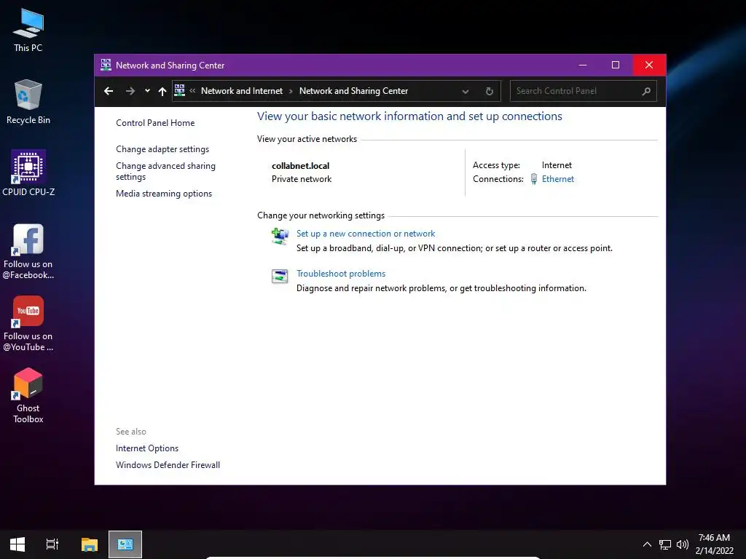Open the Ethernet connection link
The height and width of the screenshot is (559, 746).
[557, 179]
